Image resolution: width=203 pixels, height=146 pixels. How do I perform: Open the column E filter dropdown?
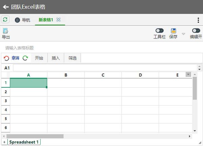[x=188, y=75]
